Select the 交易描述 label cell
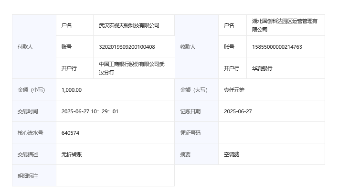This screenshot has width=338, height=195. (28, 154)
